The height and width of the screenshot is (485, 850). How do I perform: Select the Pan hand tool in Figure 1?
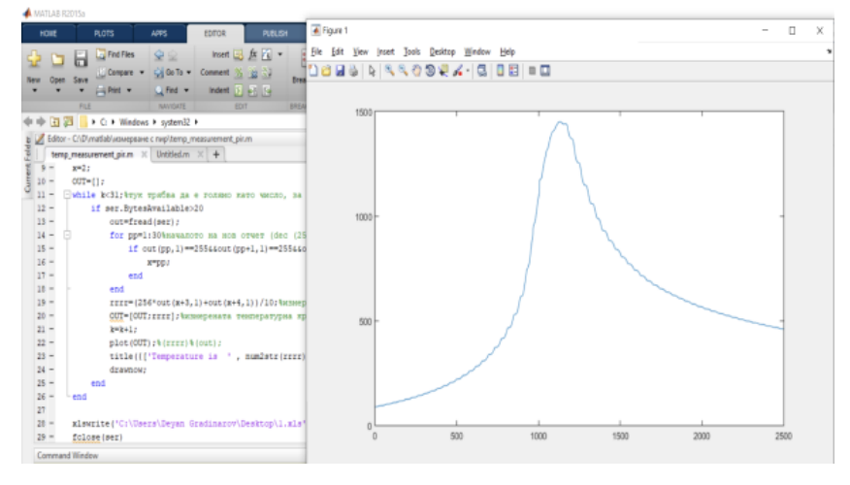(415, 71)
